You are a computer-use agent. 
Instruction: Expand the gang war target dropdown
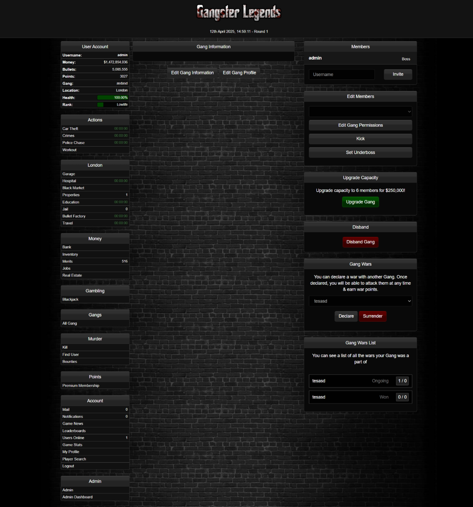pos(360,301)
